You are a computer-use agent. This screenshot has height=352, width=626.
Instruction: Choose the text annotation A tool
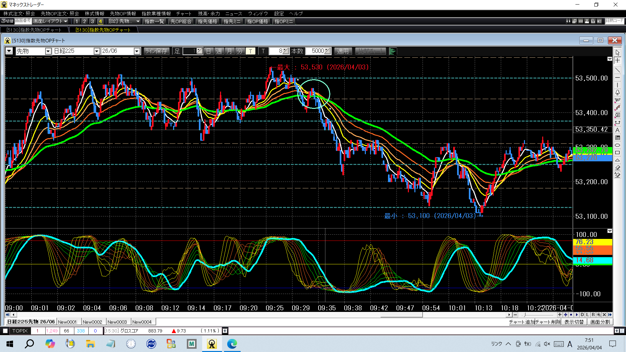pyautogui.click(x=618, y=130)
